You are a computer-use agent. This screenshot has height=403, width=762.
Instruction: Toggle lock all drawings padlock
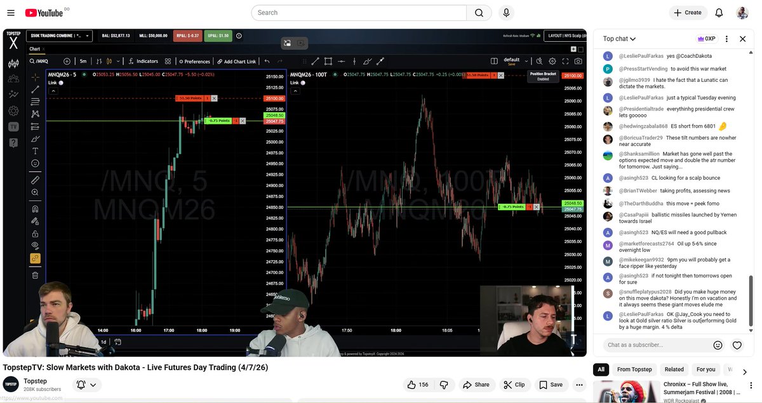click(35, 234)
